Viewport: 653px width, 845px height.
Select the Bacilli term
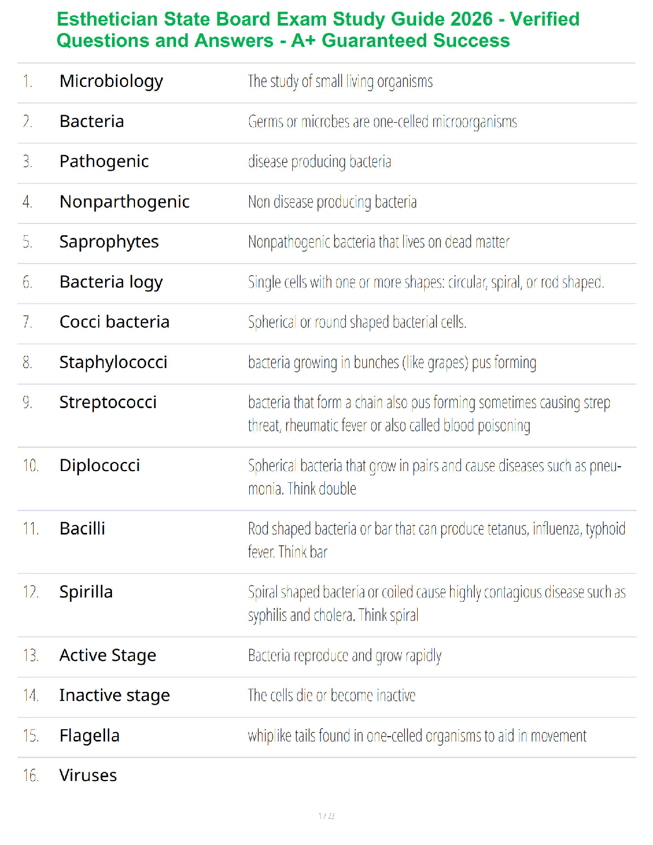[83, 529]
